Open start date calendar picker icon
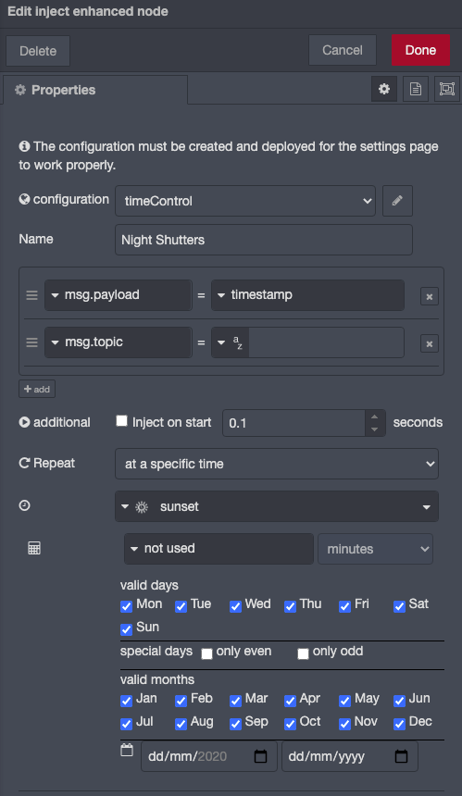The height and width of the screenshot is (796, 462). pyautogui.click(x=260, y=756)
